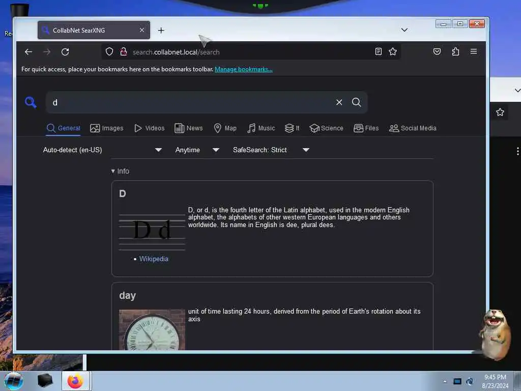521x391 pixels.
Task: Open the tracking protection shield icon
Action: (x=109, y=51)
